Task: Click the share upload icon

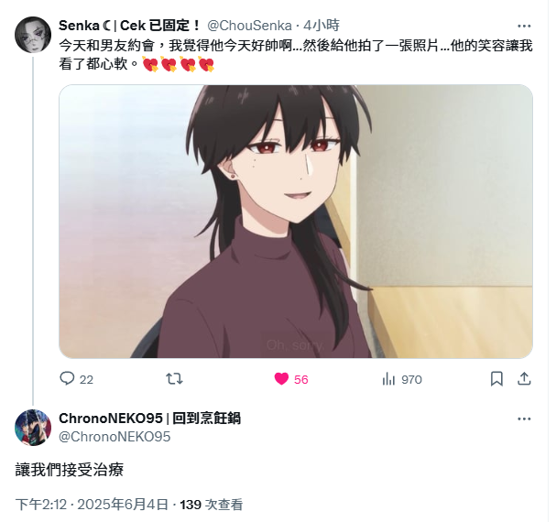Action: [x=524, y=379]
